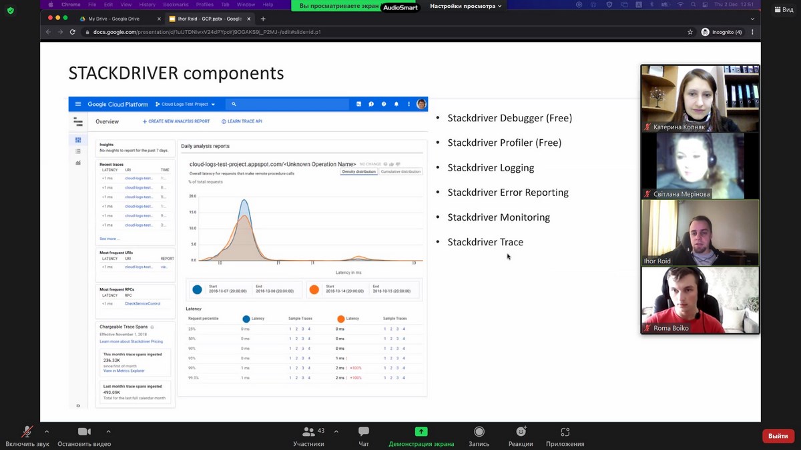Image resolution: width=801 pixels, height=450 pixels.
Task: Expand audio options arrow beside microphone
Action: tap(47, 431)
